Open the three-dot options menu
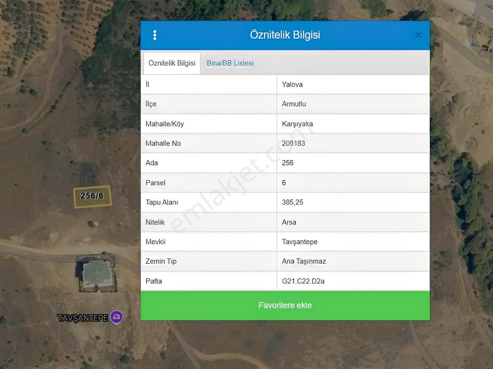Screen dimensions: 493x369 point(155,35)
